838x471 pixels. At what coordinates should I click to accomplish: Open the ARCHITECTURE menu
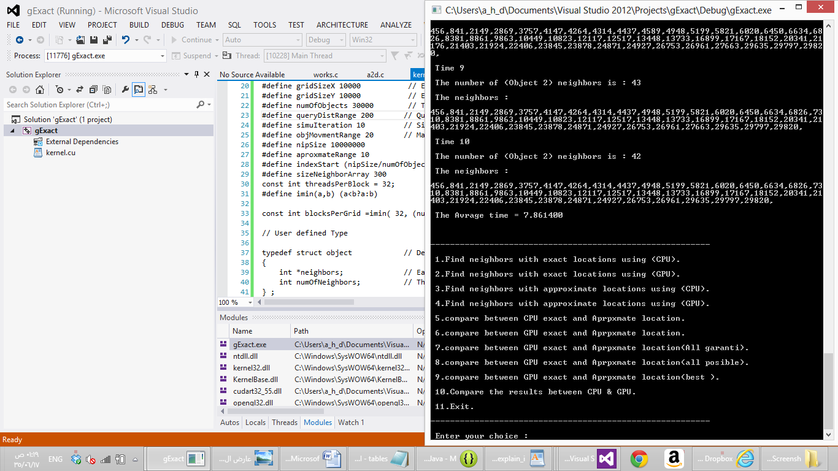342,25
